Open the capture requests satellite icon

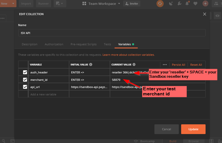(x=171, y=4)
